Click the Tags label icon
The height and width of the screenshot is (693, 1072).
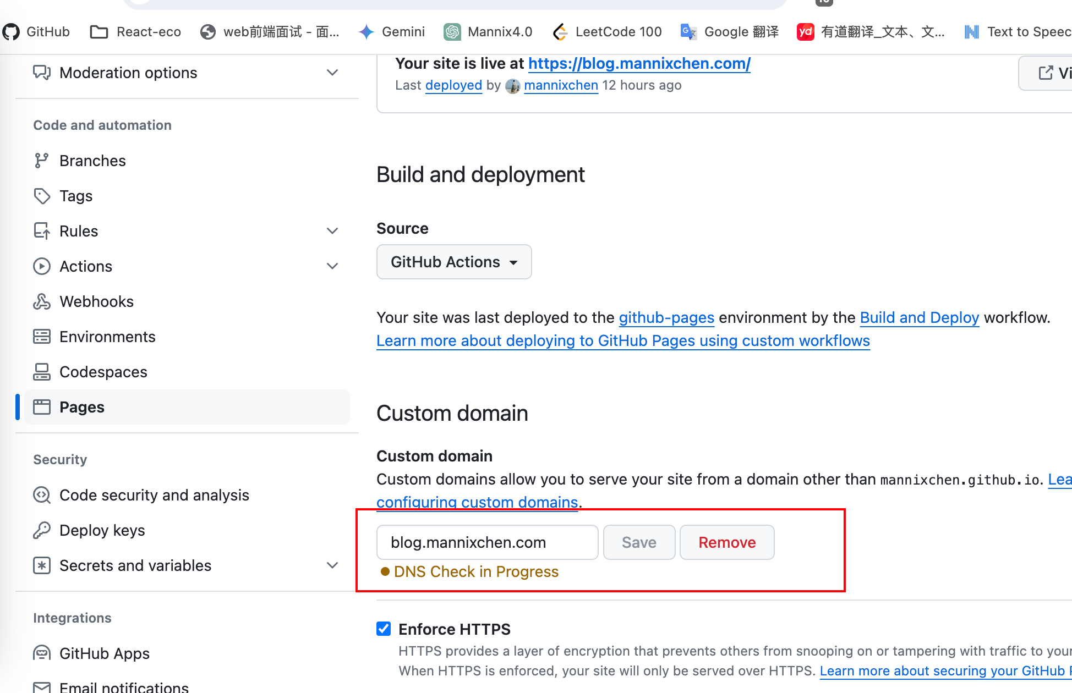point(42,196)
